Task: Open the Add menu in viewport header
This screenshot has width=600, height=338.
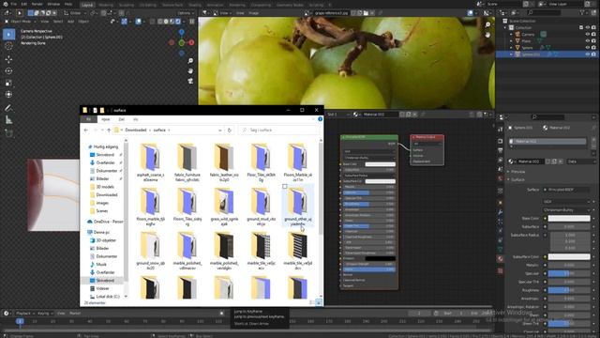Action: [x=70, y=22]
